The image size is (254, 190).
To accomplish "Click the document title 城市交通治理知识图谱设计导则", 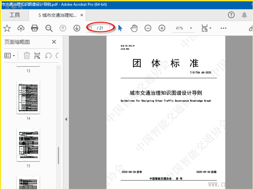I will 166,93.
